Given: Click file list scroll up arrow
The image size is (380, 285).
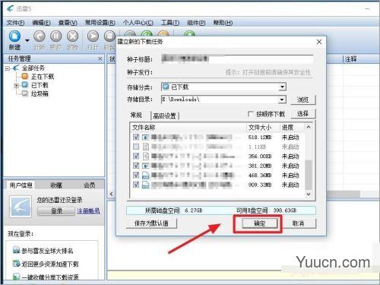Looking at the screenshot, I should tap(309, 127).
